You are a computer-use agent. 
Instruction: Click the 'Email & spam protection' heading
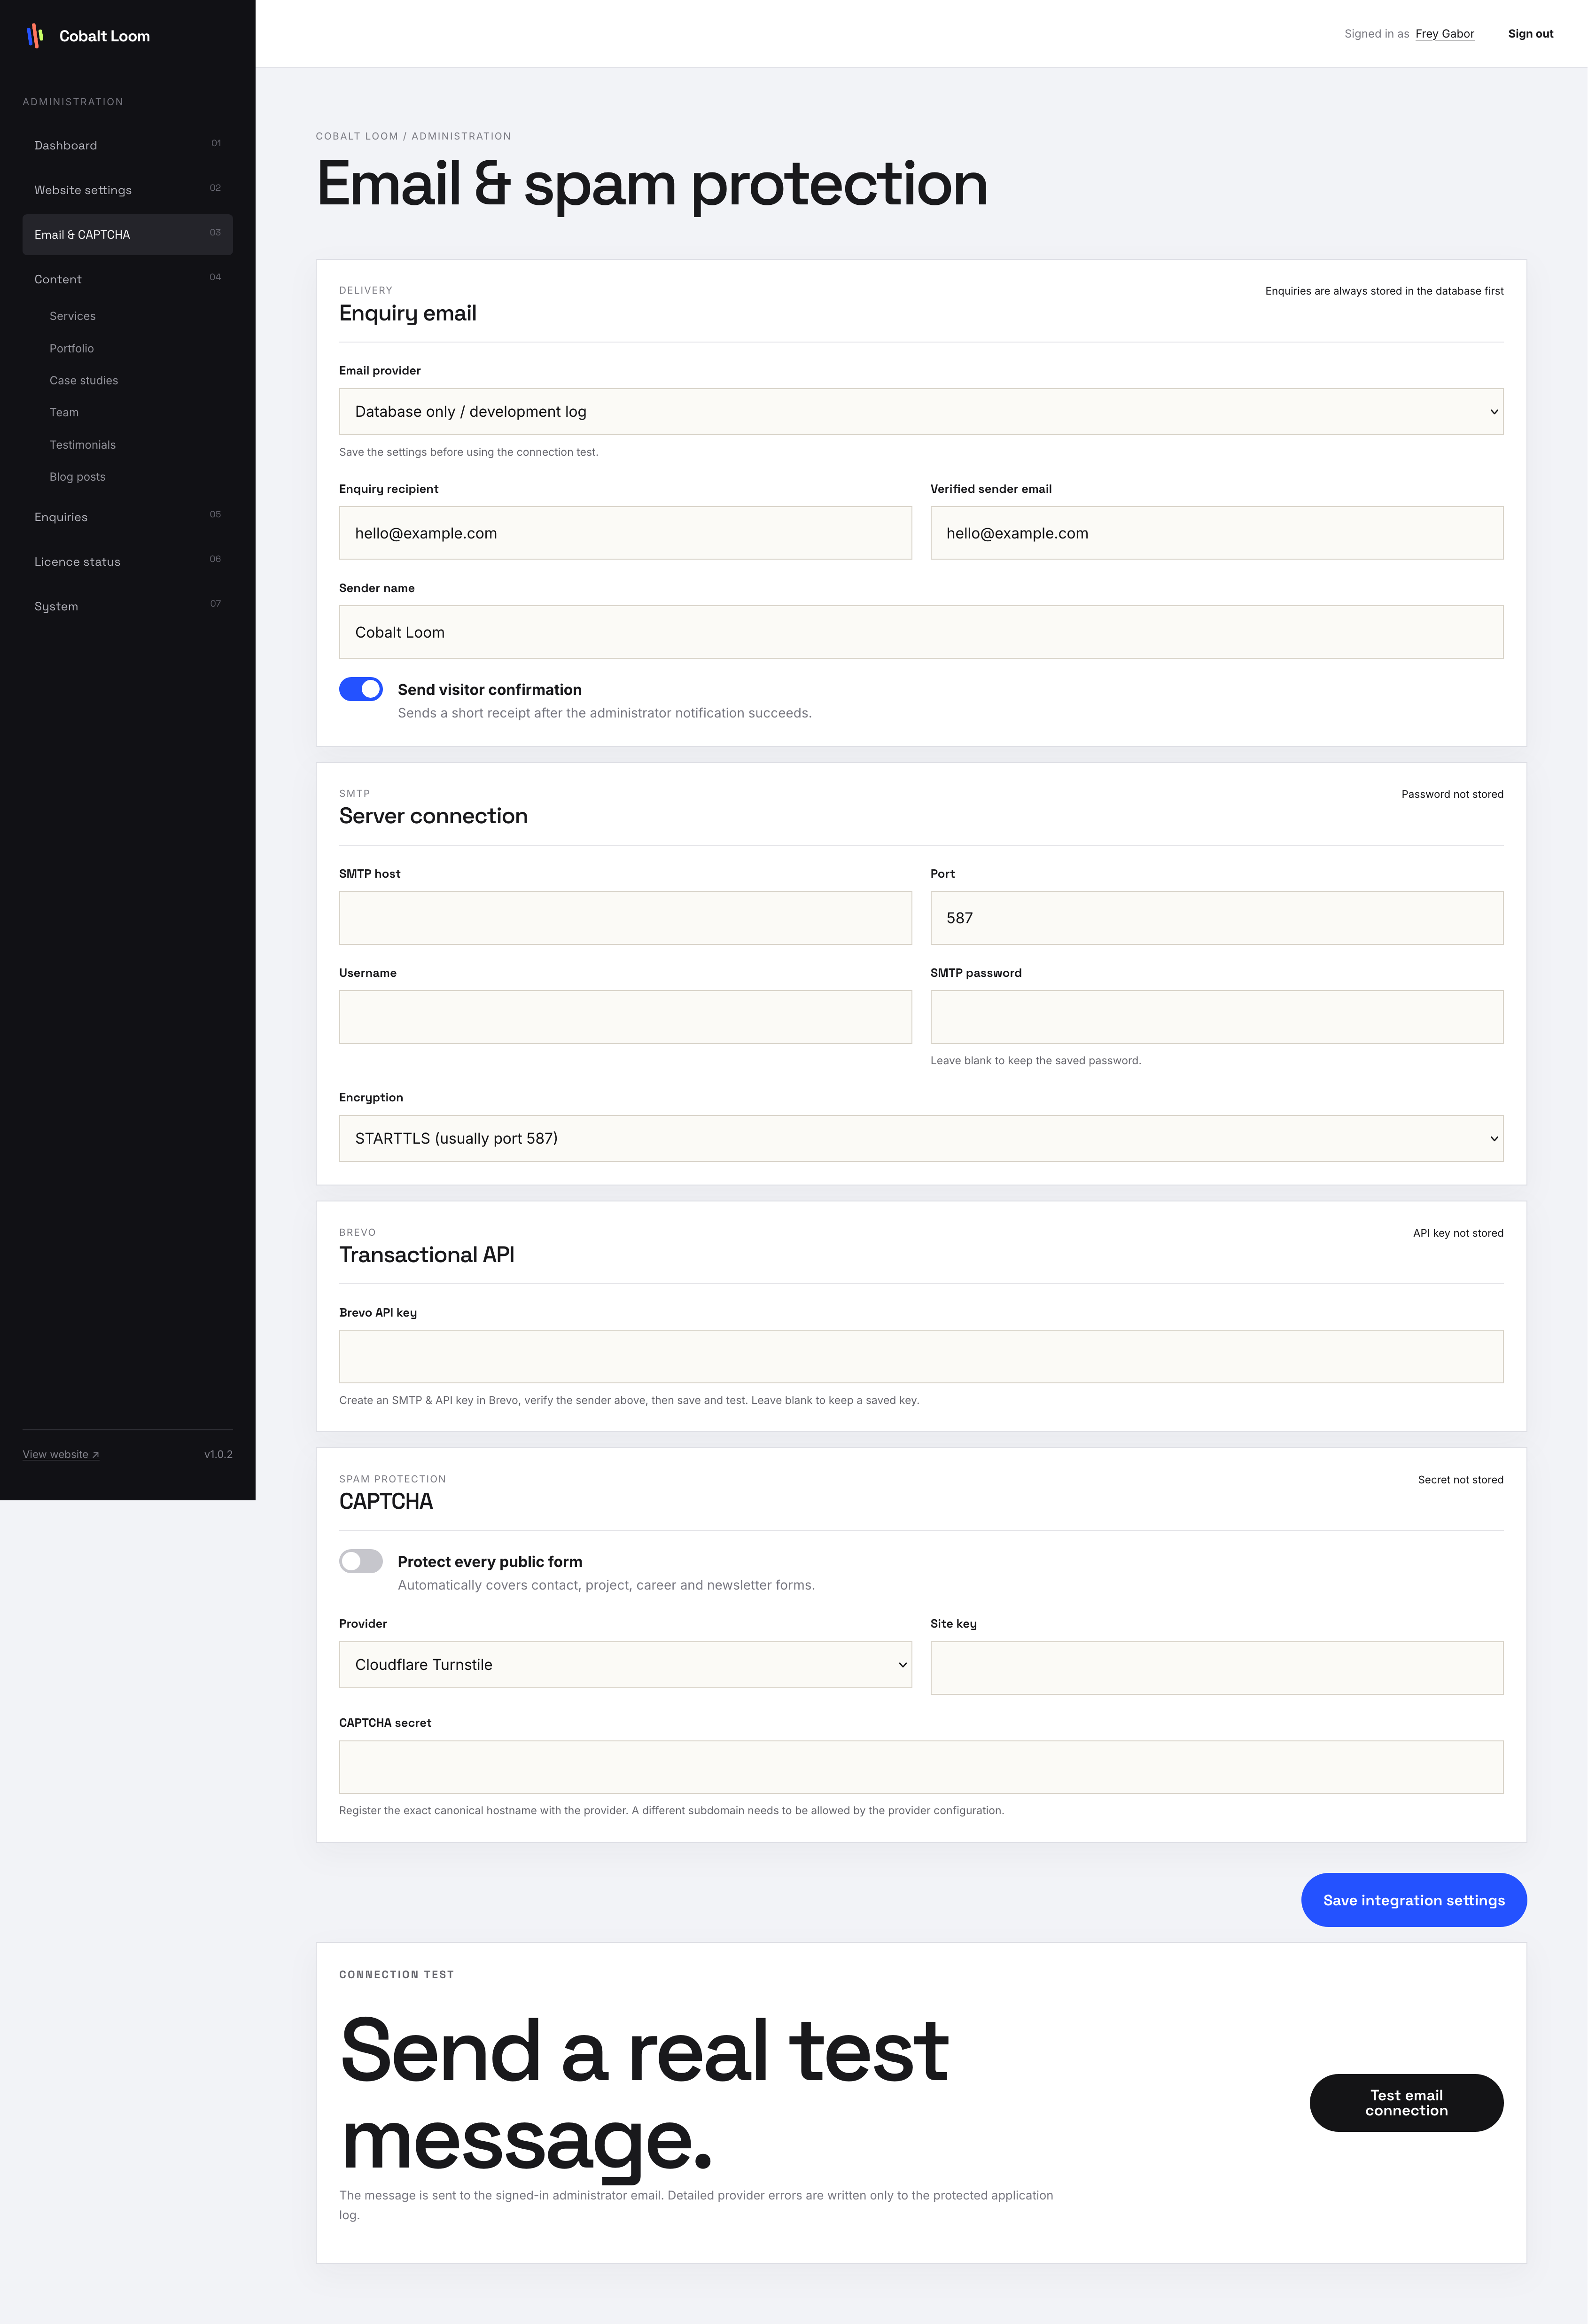(652, 185)
